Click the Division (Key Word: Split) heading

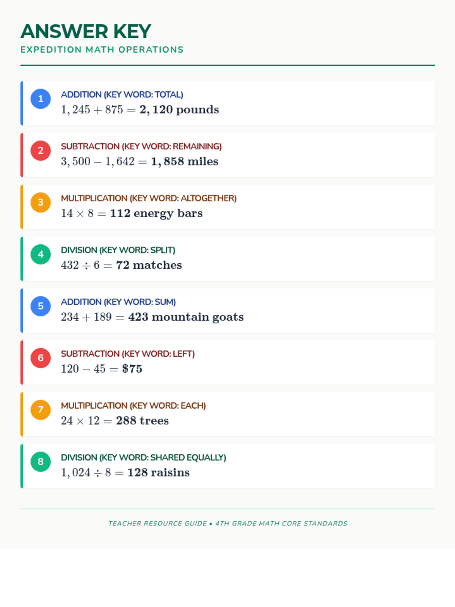click(118, 250)
